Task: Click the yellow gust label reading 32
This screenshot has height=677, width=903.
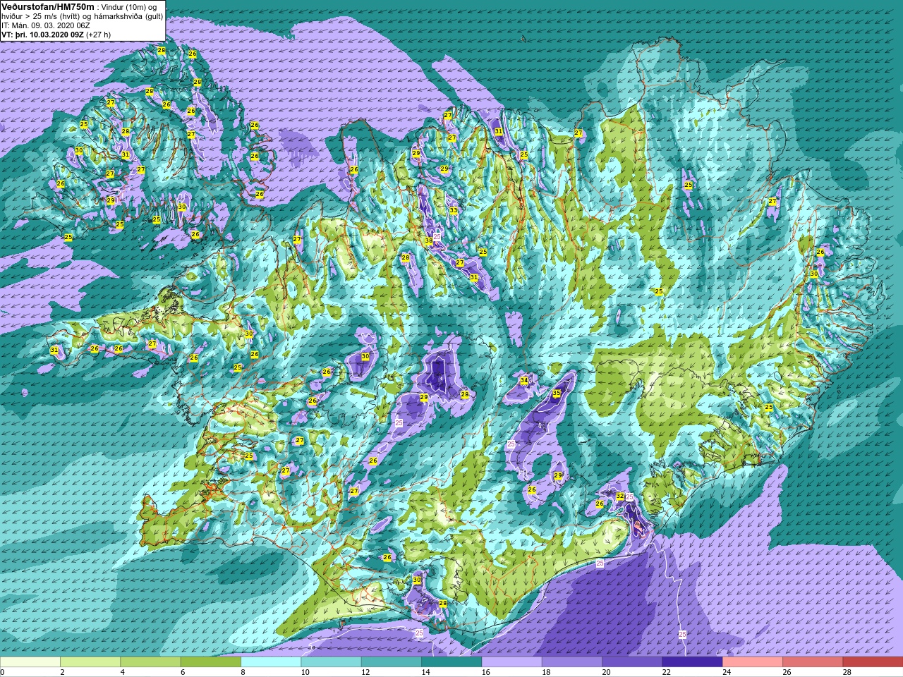Action: pos(620,496)
